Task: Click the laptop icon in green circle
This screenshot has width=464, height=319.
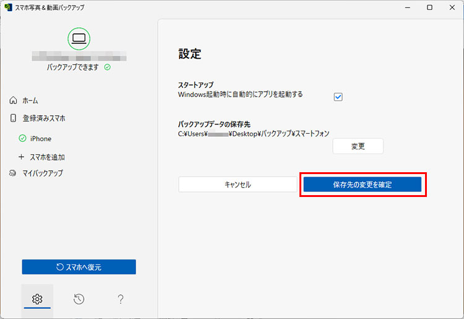Action: pyautogui.click(x=79, y=38)
